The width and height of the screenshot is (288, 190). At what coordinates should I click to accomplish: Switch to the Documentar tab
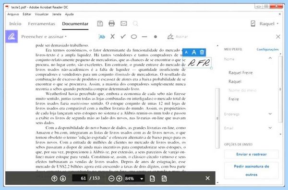pos(75,24)
